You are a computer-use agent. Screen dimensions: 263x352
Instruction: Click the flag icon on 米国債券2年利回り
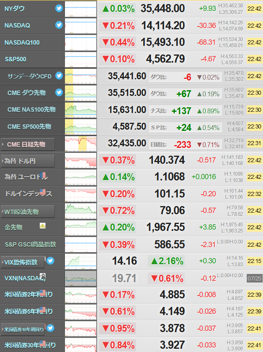point(43,293)
